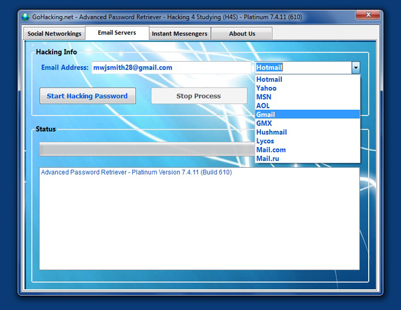Click the Status progress bar
Viewport: 401px width, 310px height.
pos(147,149)
